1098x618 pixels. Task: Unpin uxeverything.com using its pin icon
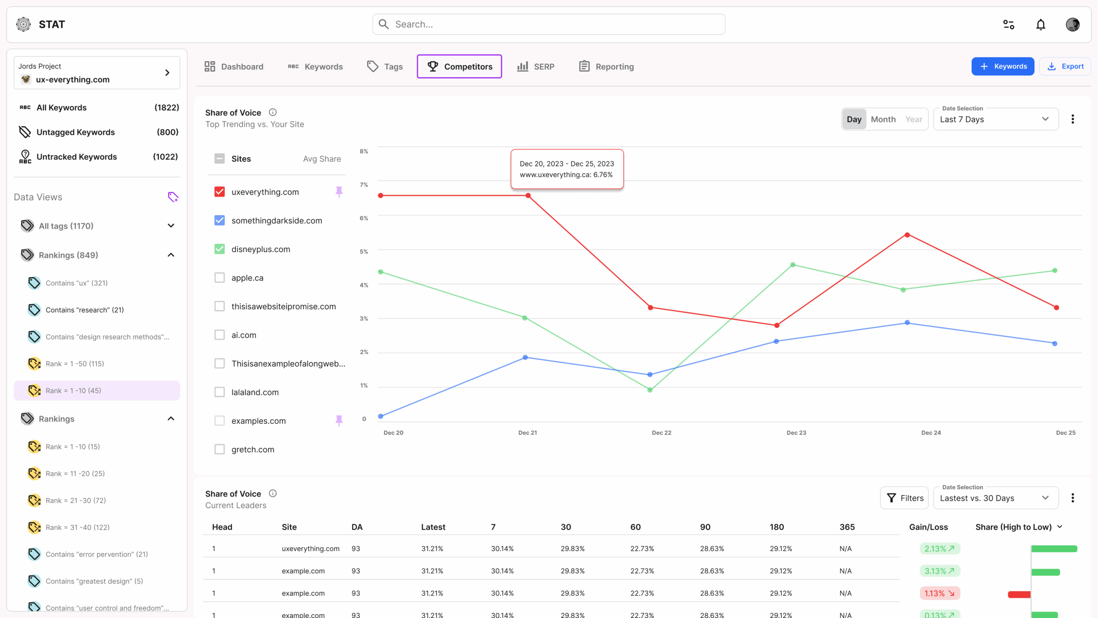click(x=339, y=192)
